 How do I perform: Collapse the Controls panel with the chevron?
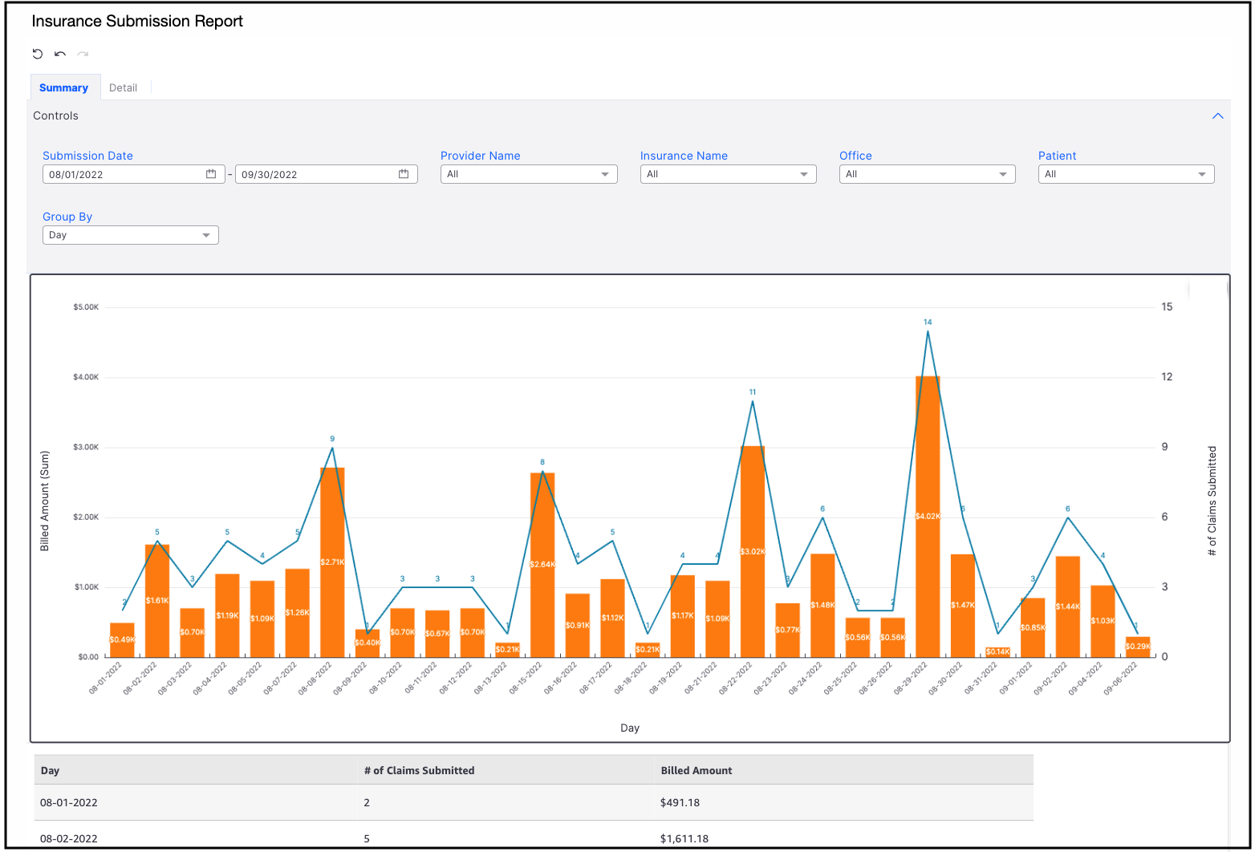click(x=1217, y=116)
